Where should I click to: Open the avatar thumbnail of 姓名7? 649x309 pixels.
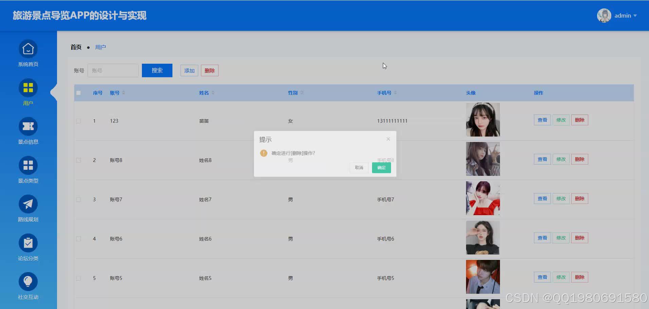[483, 198]
